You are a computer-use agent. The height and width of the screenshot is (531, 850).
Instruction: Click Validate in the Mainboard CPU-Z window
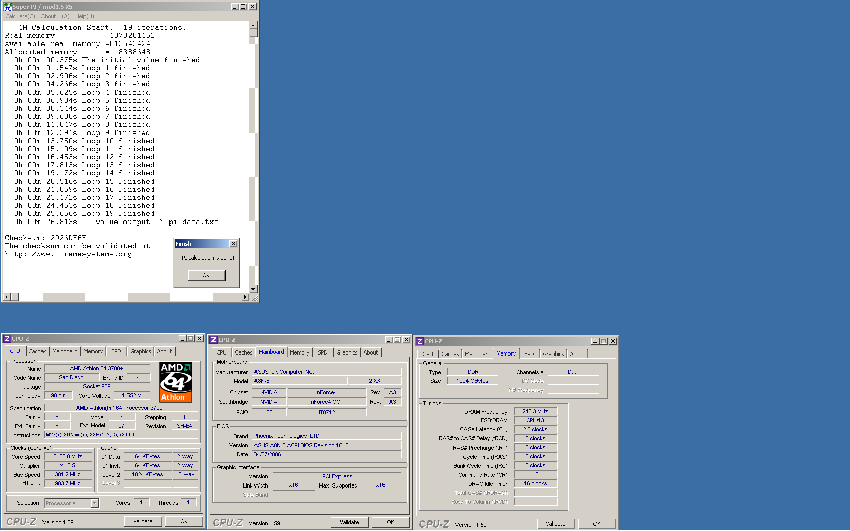[x=349, y=522]
